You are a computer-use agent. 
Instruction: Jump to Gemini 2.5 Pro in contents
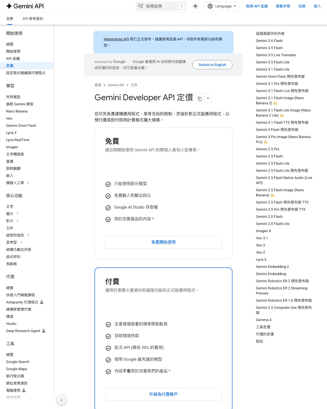tap(267, 149)
